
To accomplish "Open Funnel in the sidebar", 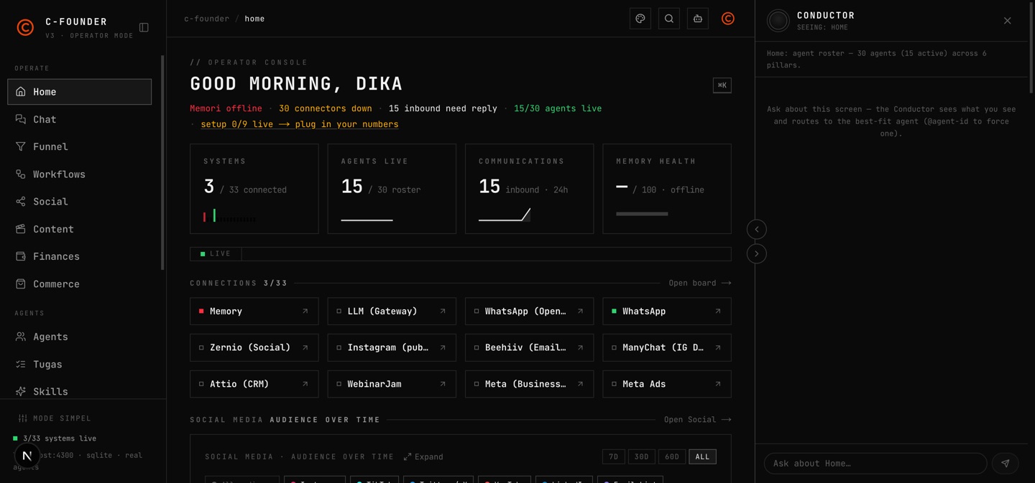I will pos(80,146).
